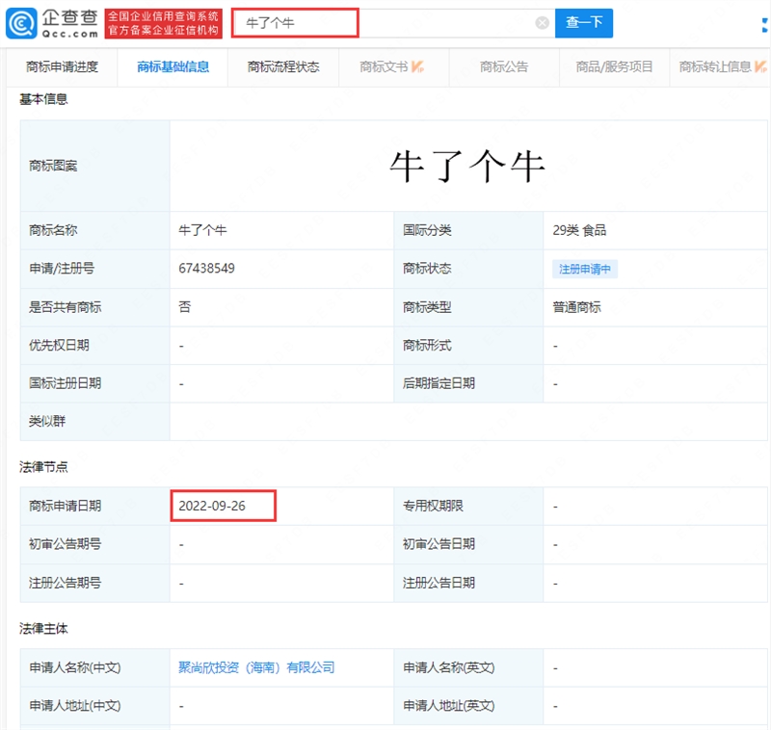Click the red 全国企业信用查询系统 banner

point(163,23)
